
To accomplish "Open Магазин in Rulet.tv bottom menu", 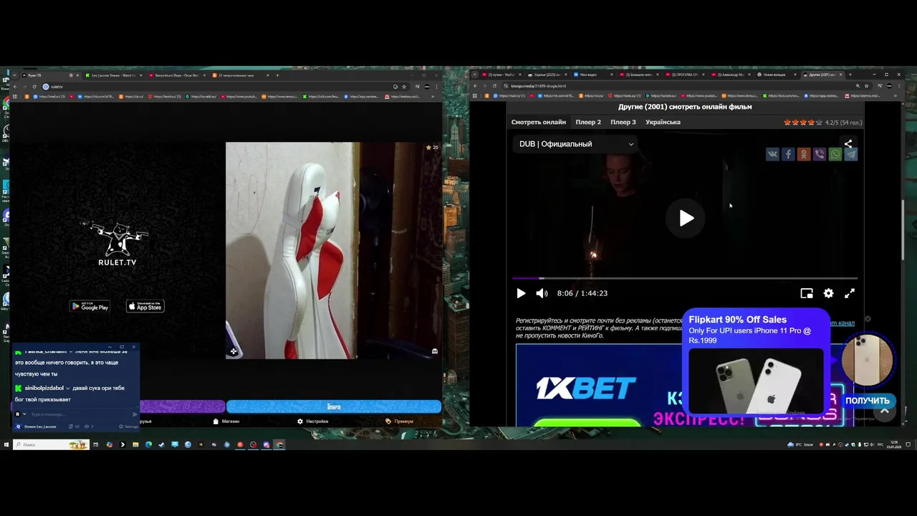I will [226, 421].
